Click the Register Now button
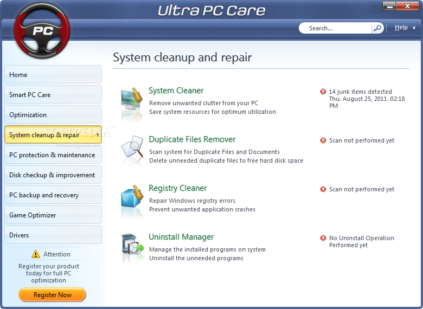Image resolution: width=423 pixels, height=309 pixels. tap(53, 295)
